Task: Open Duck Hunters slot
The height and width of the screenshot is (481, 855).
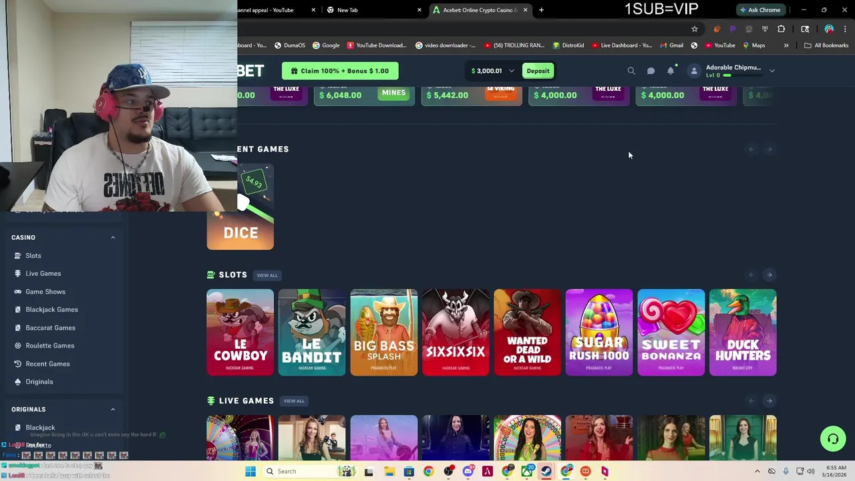Action: 743,332
